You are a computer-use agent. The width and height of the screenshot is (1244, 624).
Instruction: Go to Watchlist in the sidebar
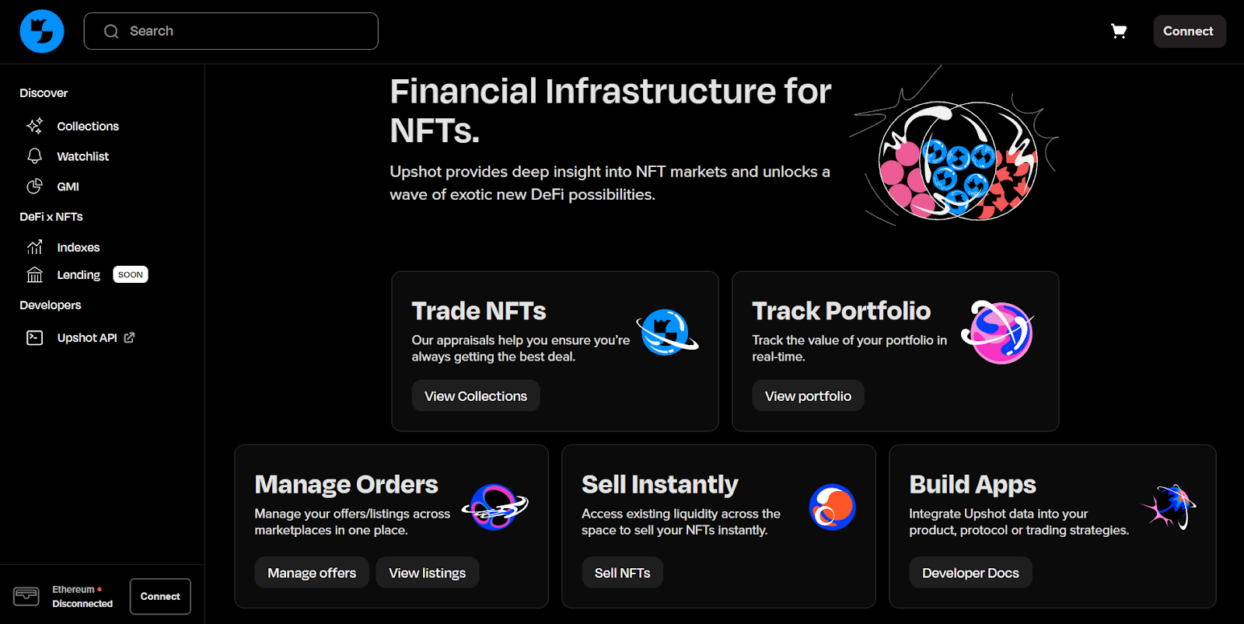(x=83, y=156)
